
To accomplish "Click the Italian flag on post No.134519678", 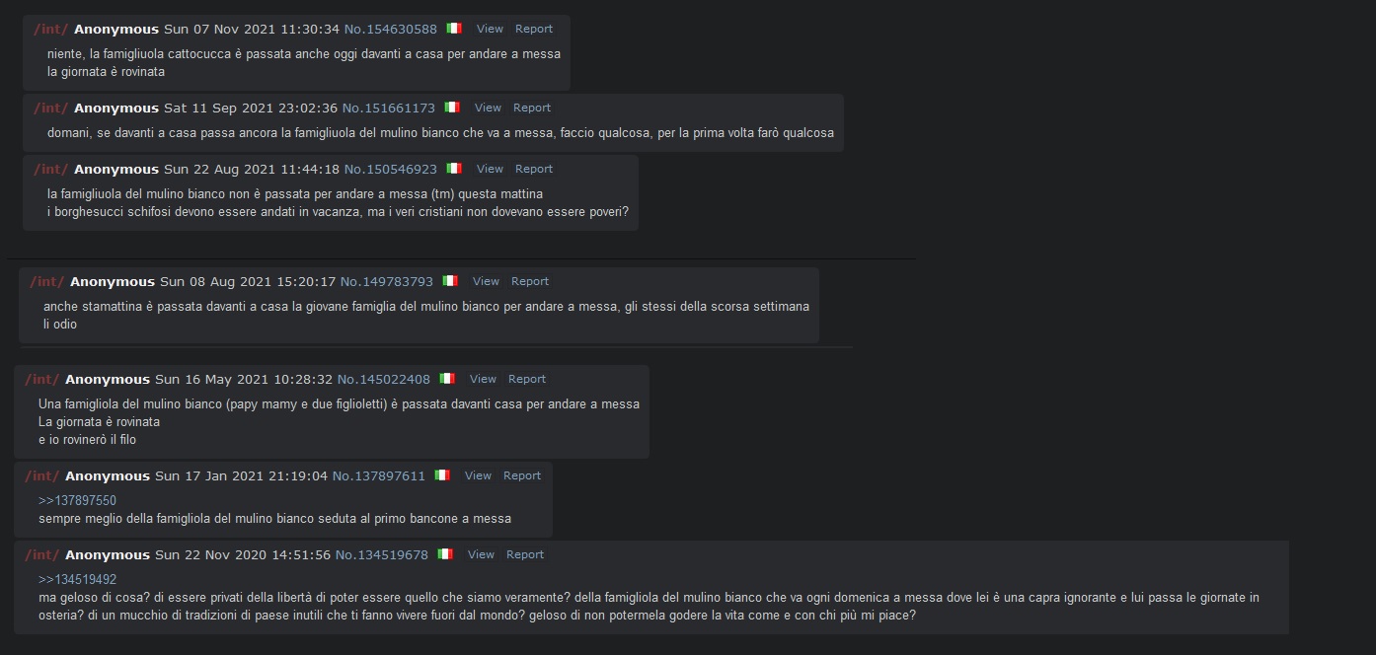I will (x=445, y=554).
